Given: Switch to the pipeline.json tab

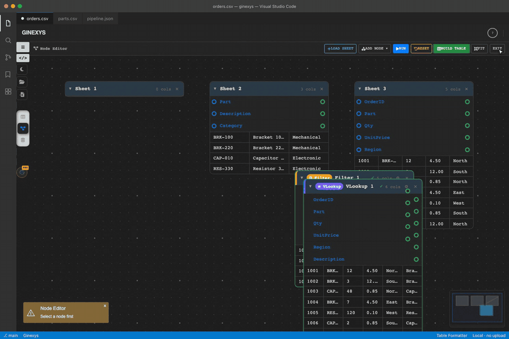Looking at the screenshot, I should click(x=100, y=18).
